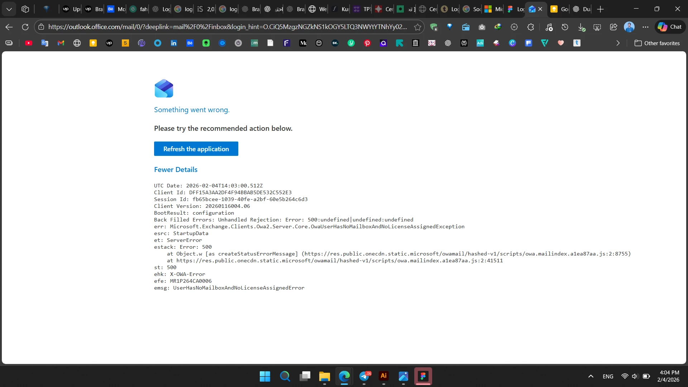Click Refresh the application button

pos(196,149)
